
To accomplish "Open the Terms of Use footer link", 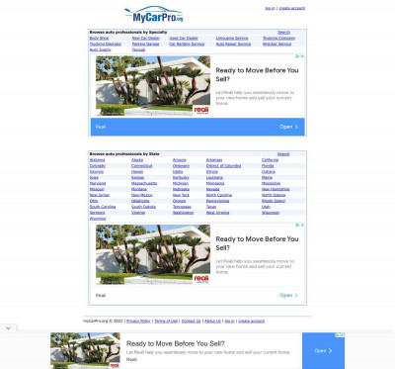I will click(166, 322).
